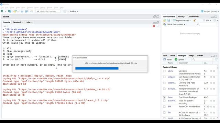Uncheck the base package checkbox
Image resolution: width=220 pixels, height=123 pixels.
click(x=164, y=97)
